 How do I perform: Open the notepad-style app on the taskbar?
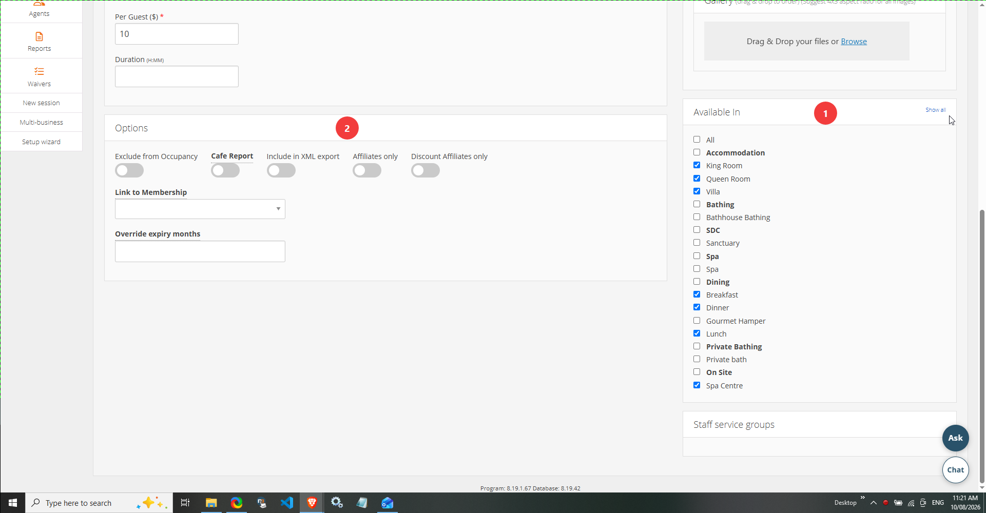[362, 503]
